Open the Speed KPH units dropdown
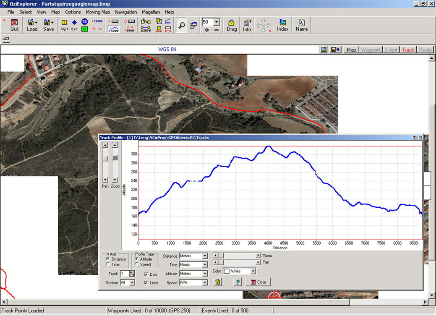Viewport: 436px width, 316px height. click(205, 282)
